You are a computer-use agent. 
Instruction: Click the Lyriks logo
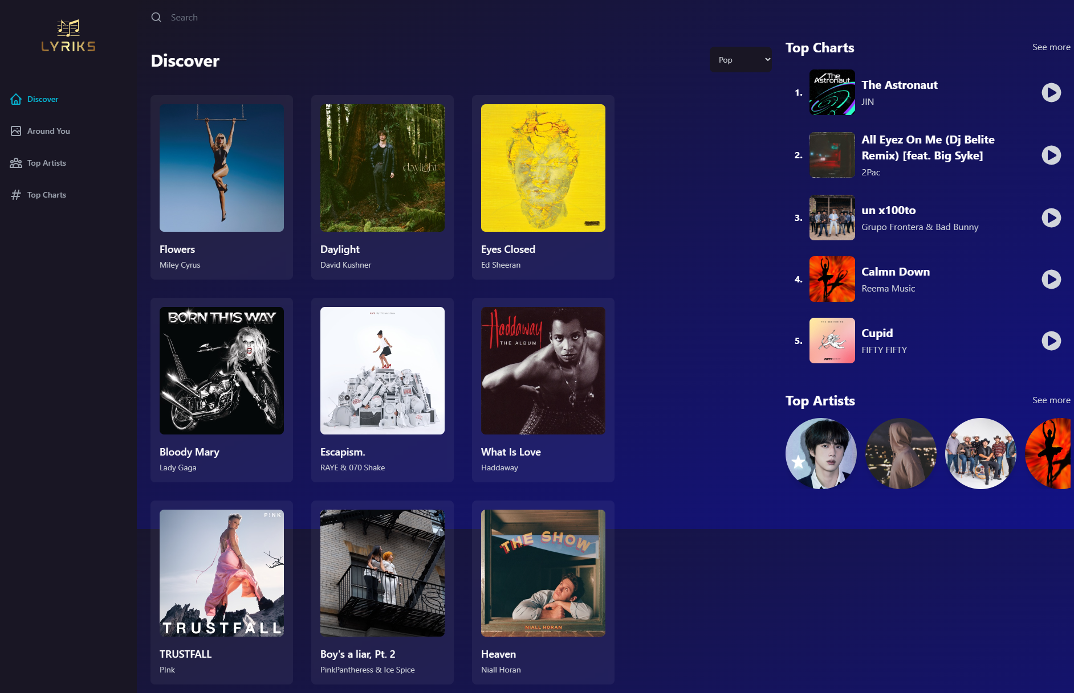pyautogui.click(x=68, y=36)
